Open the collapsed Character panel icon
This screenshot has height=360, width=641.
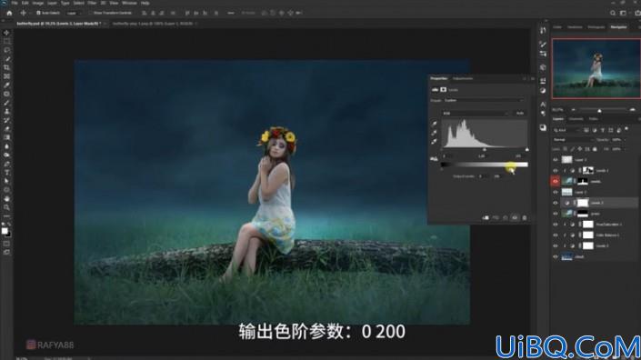coord(543,105)
